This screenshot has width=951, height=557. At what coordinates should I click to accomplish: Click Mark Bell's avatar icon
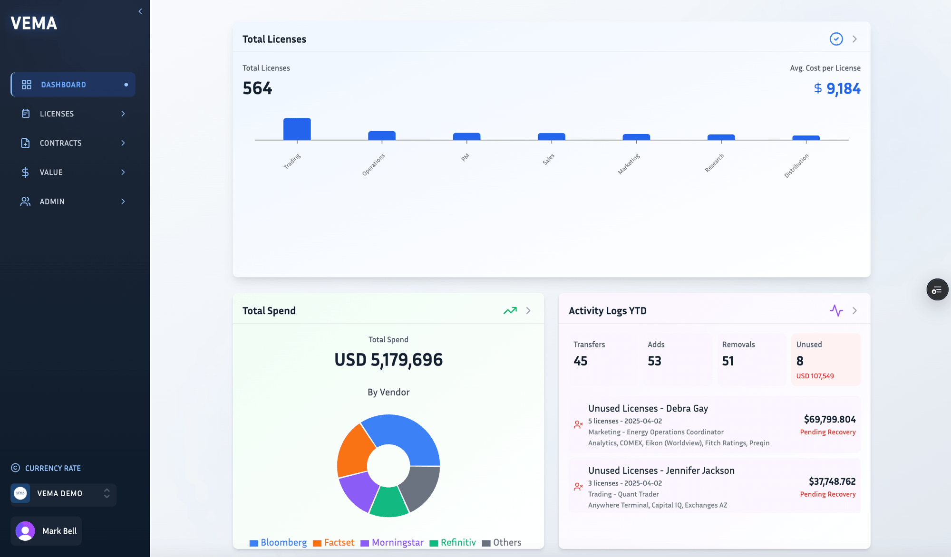pos(25,531)
